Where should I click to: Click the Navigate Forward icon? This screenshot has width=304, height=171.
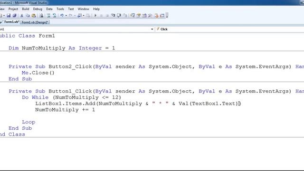(88, 16)
